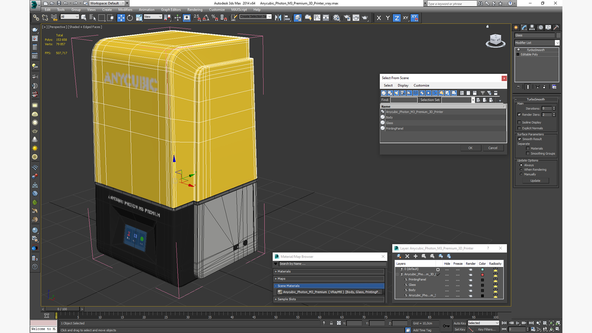Enable Separate by Materials checkbox
This screenshot has height=333, width=592.
click(x=528, y=149)
